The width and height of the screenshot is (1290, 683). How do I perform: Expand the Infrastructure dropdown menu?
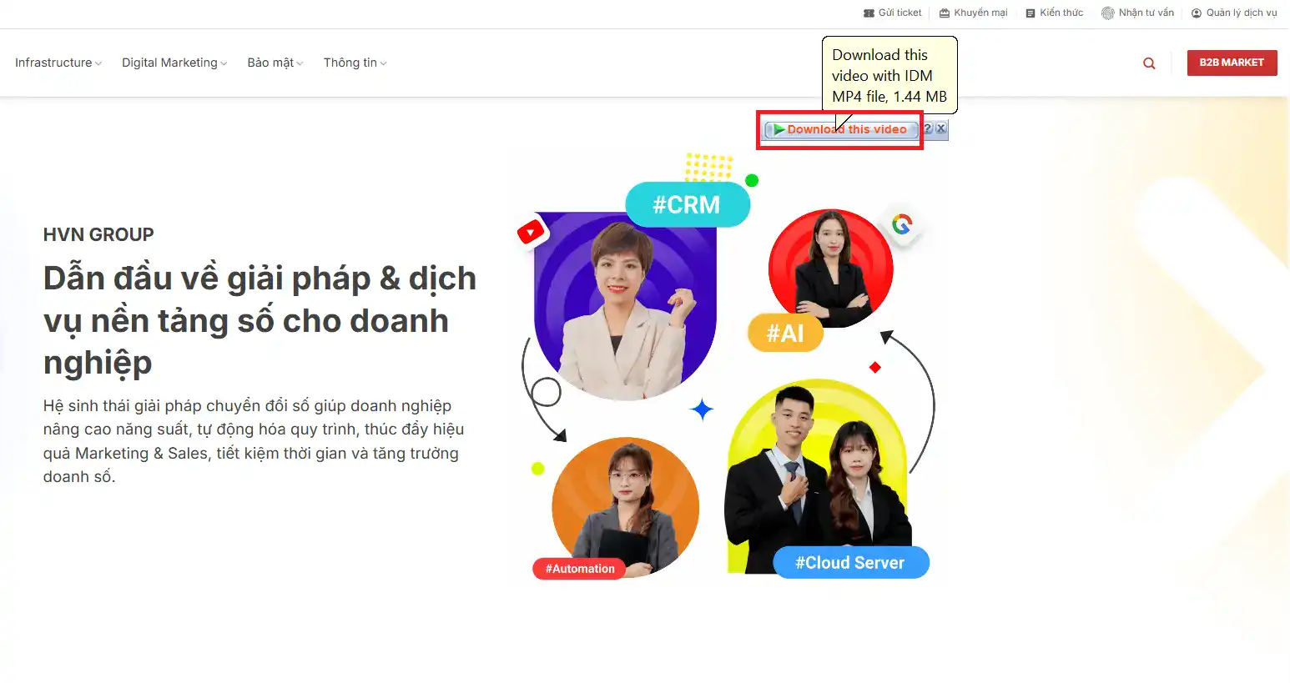pos(58,63)
